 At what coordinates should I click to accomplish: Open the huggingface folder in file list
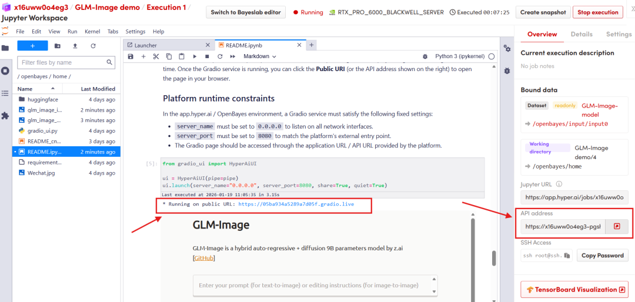tap(43, 99)
